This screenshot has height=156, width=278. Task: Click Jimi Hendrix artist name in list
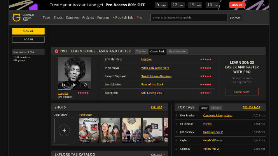point(113,59)
